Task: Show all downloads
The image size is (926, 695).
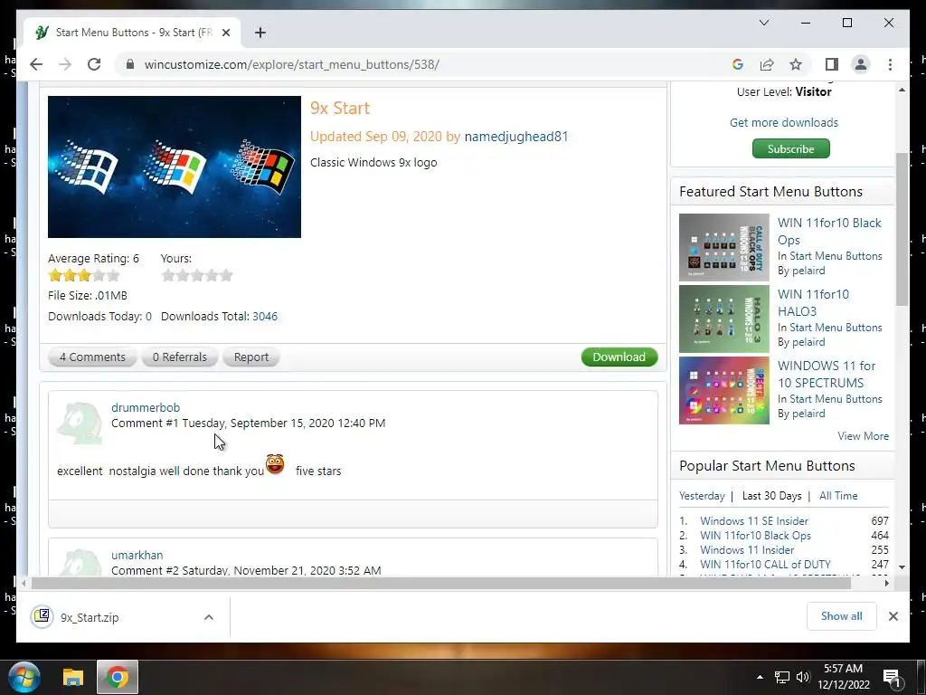Action: tap(842, 615)
